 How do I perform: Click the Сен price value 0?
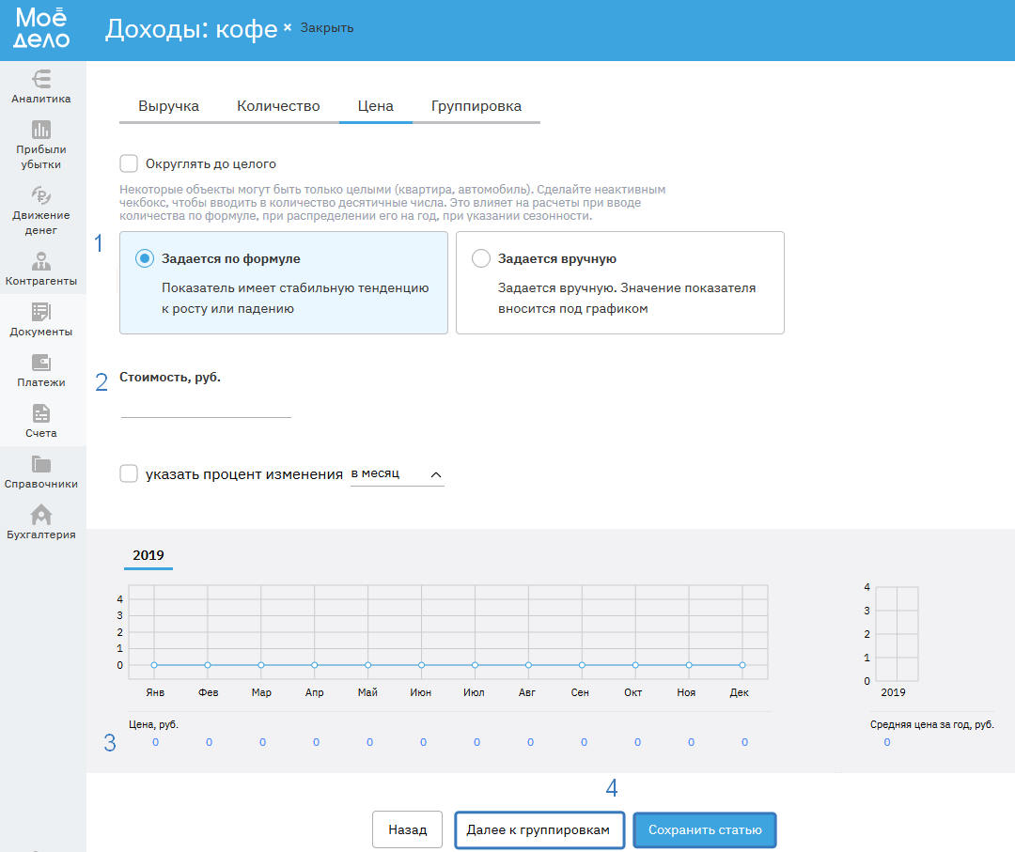[x=584, y=742]
